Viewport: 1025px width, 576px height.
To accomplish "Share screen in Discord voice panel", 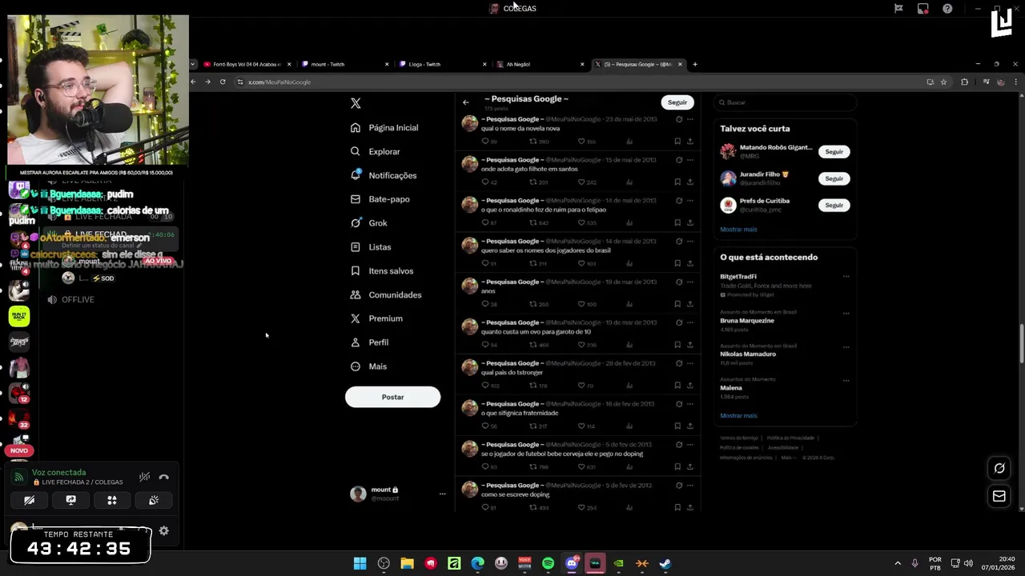I will coord(70,500).
